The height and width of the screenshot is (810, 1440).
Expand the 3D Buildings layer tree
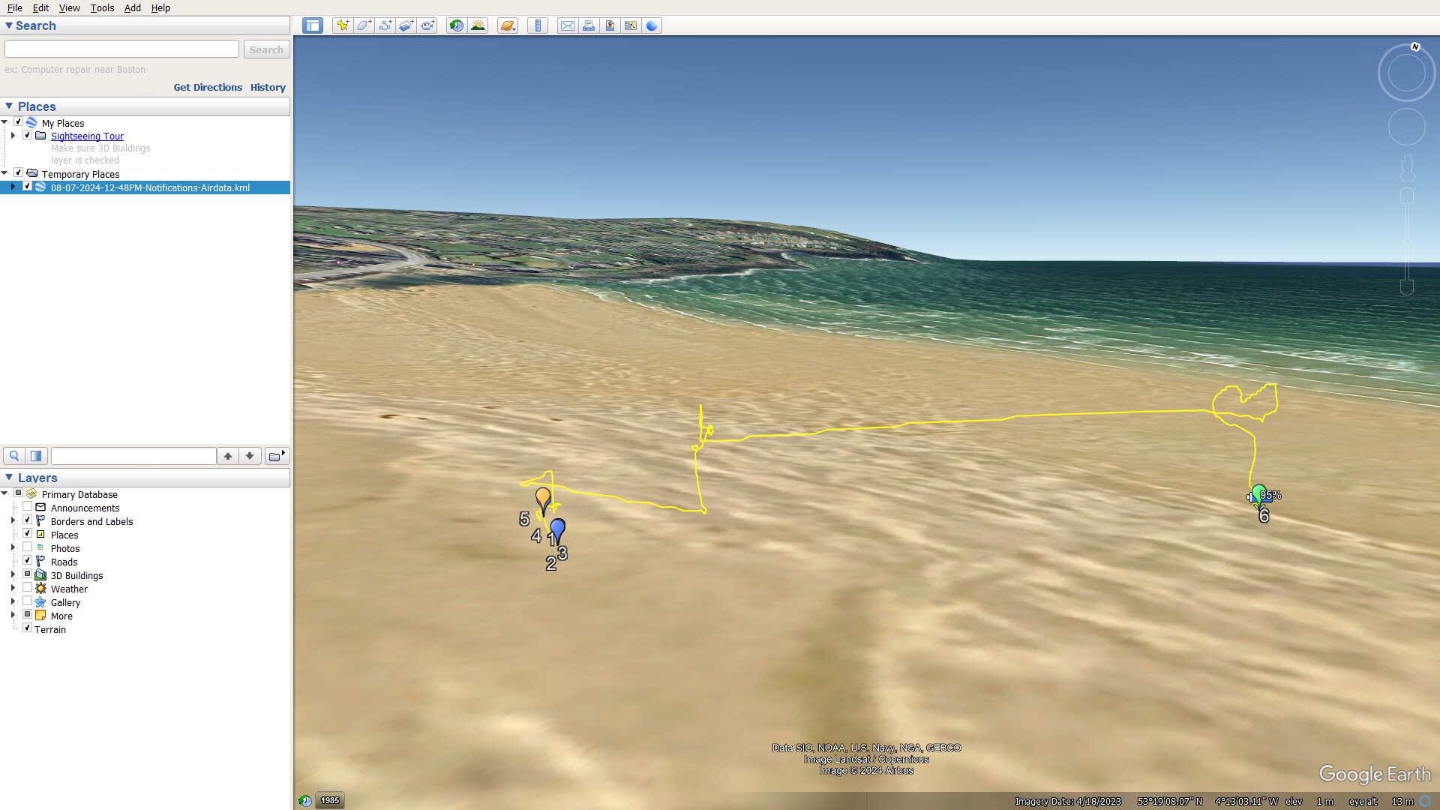point(13,574)
